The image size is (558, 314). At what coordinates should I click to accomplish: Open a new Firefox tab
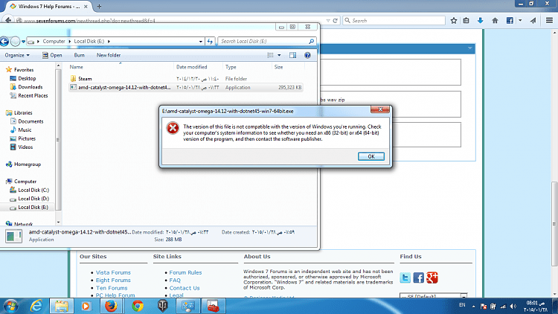point(99,6)
